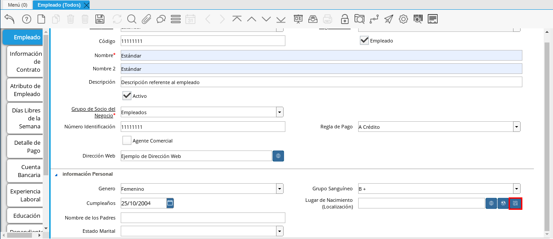This screenshot has height=239, width=553.
Task: Click the paperclip attachment icon
Action: (x=146, y=19)
